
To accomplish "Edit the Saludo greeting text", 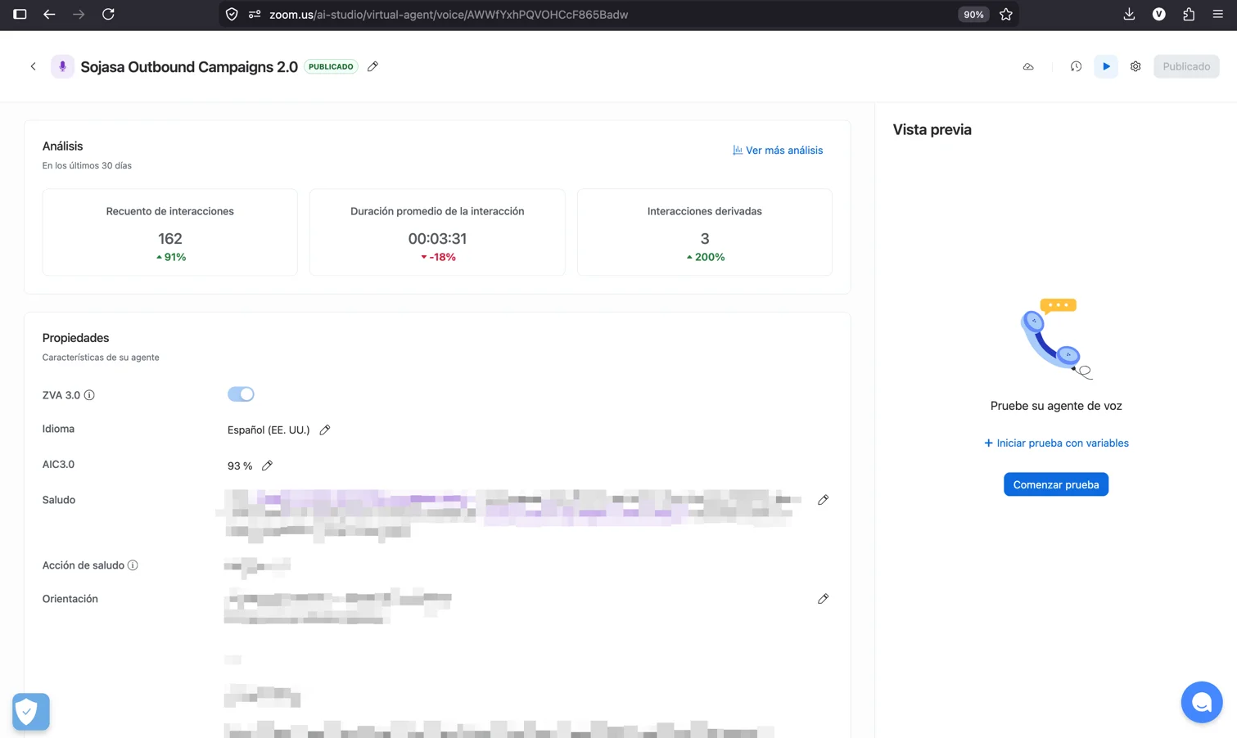I will pos(823,500).
